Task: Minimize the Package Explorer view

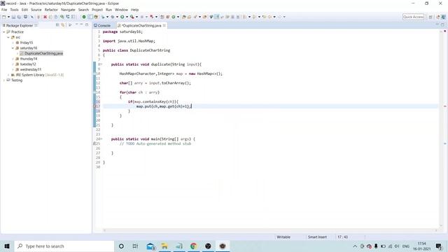Action: (81, 25)
